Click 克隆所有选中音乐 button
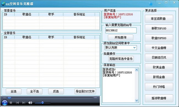The image size is (179, 107). point(121,59)
